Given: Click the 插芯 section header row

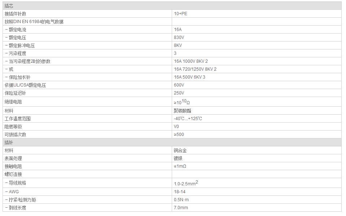Looking at the screenshot, I should coord(172,6).
